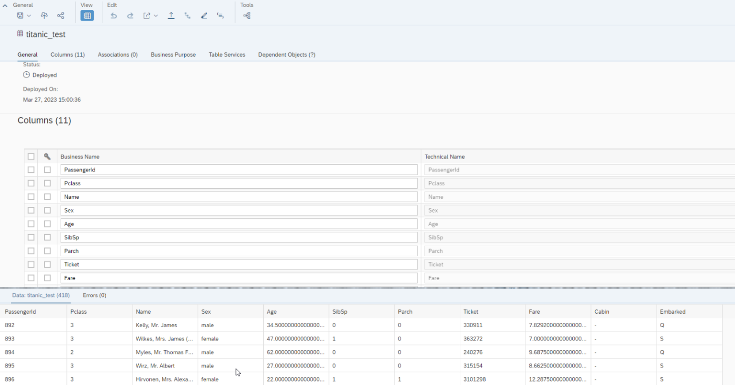Image resolution: width=735 pixels, height=385 pixels.
Task: Check the select-all columns header checkbox
Action: tap(31, 157)
